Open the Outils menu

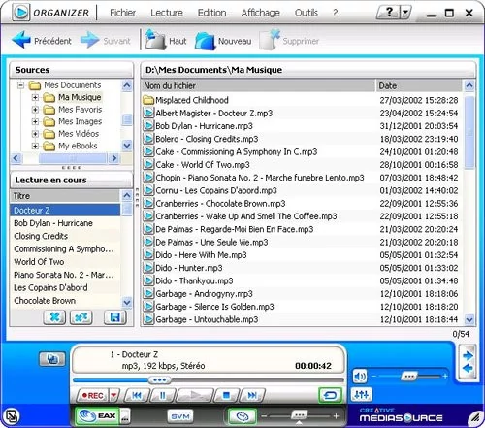(x=307, y=13)
